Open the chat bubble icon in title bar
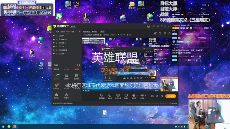Screen dimensions: 230x129 point(158,26)
